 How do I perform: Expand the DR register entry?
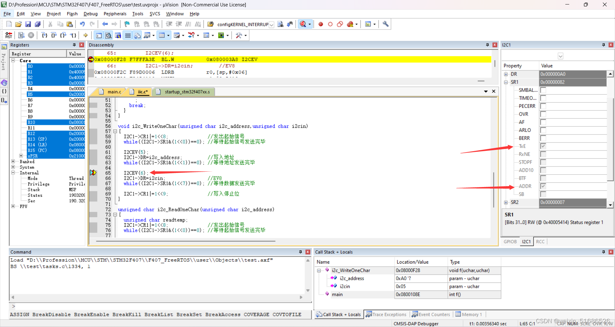pos(506,74)
